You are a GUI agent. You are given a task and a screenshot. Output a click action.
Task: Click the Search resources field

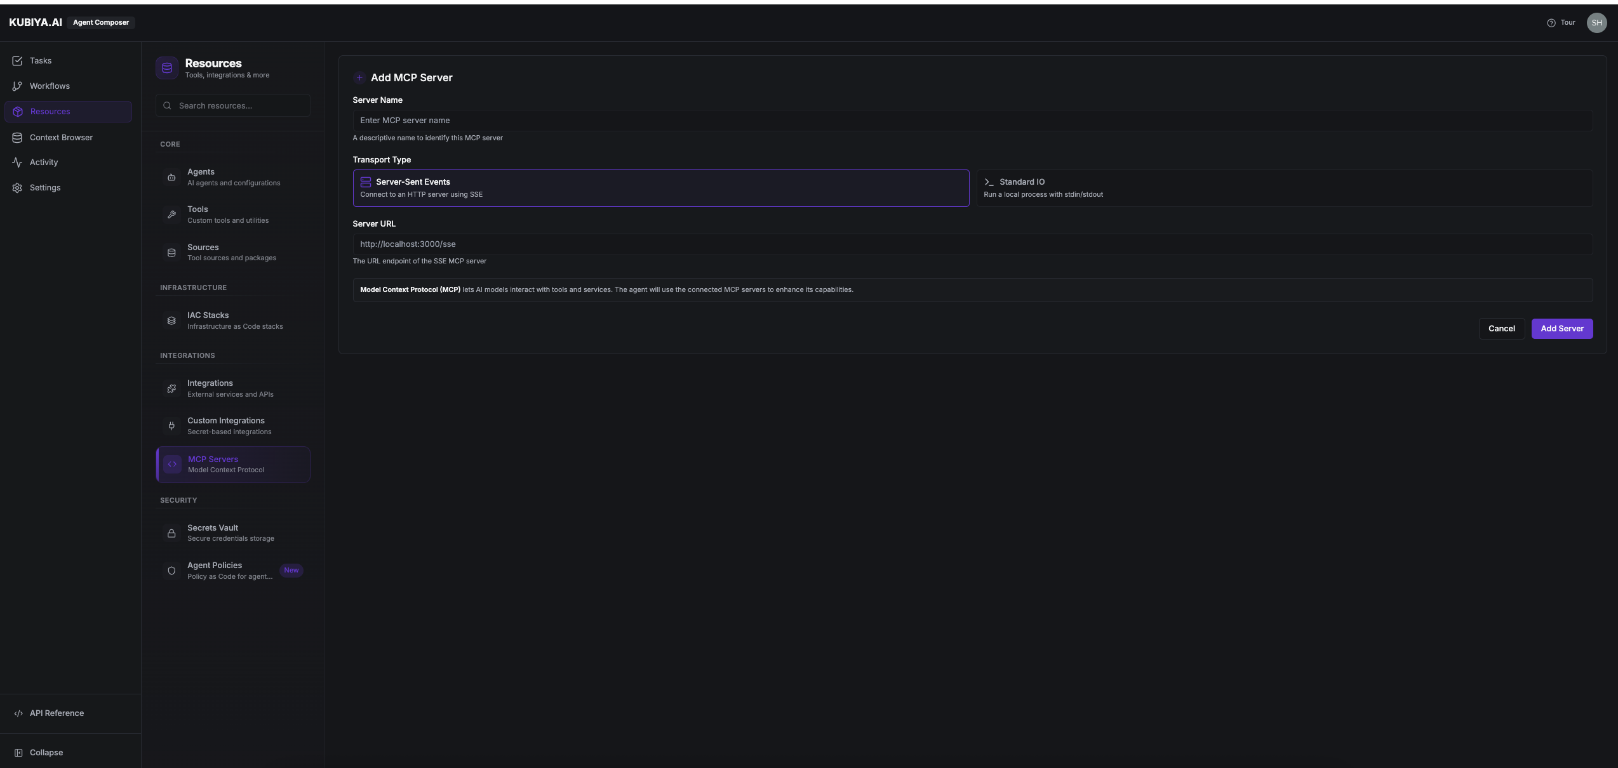(233, 106)
